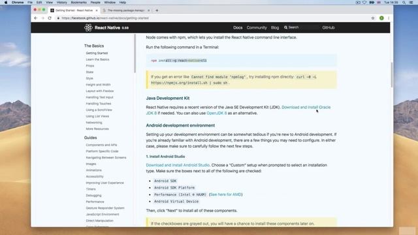Open the Debugging guide
The height and width of the screenshot is (235, 418).
[93, 195]
